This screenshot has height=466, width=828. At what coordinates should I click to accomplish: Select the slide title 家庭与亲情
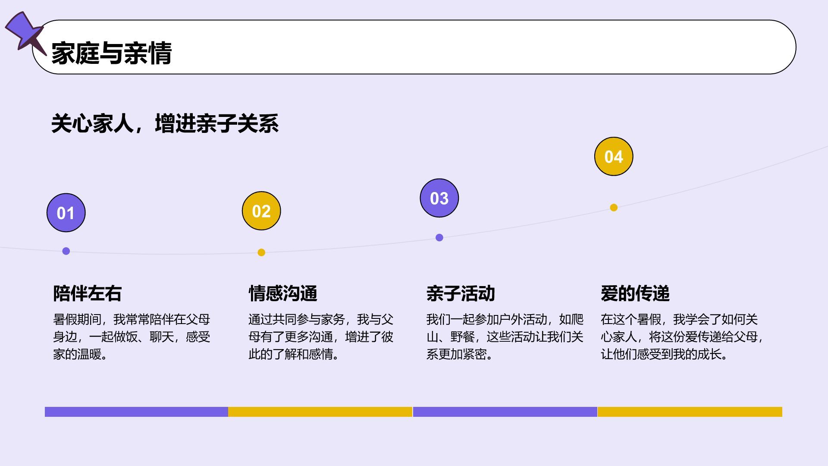[x=111, y=54]
